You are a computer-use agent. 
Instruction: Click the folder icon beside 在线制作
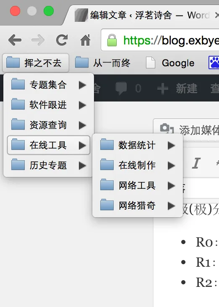click(x=107, y=164)
